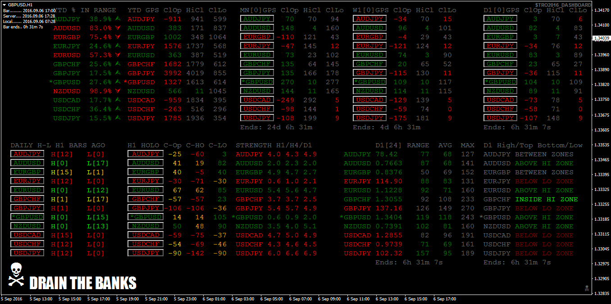Screen dimensions: 611x304
Task: Click the USDJPY strength row 6.0 6.6 6.9
Action: coord(276,253)
